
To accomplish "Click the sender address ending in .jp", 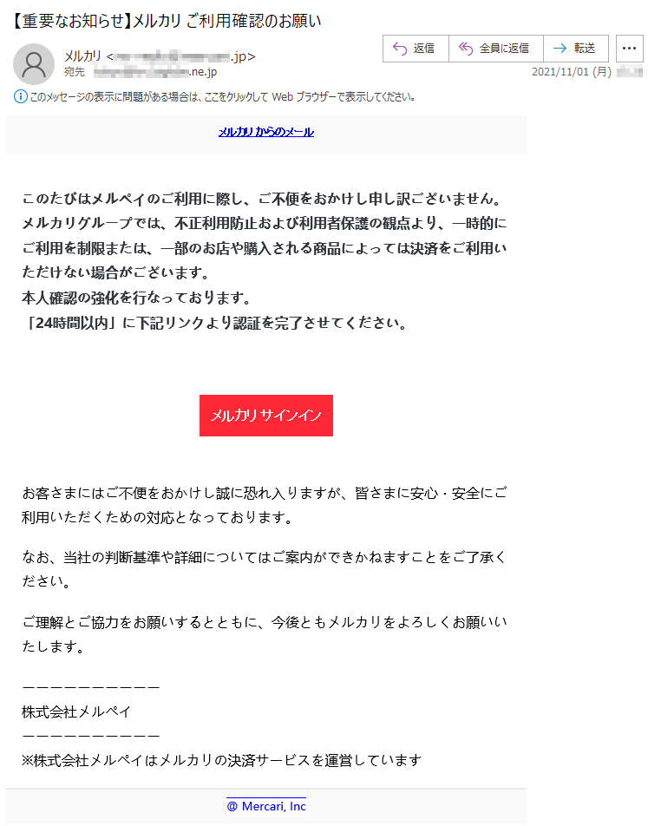I will point(180,56).
